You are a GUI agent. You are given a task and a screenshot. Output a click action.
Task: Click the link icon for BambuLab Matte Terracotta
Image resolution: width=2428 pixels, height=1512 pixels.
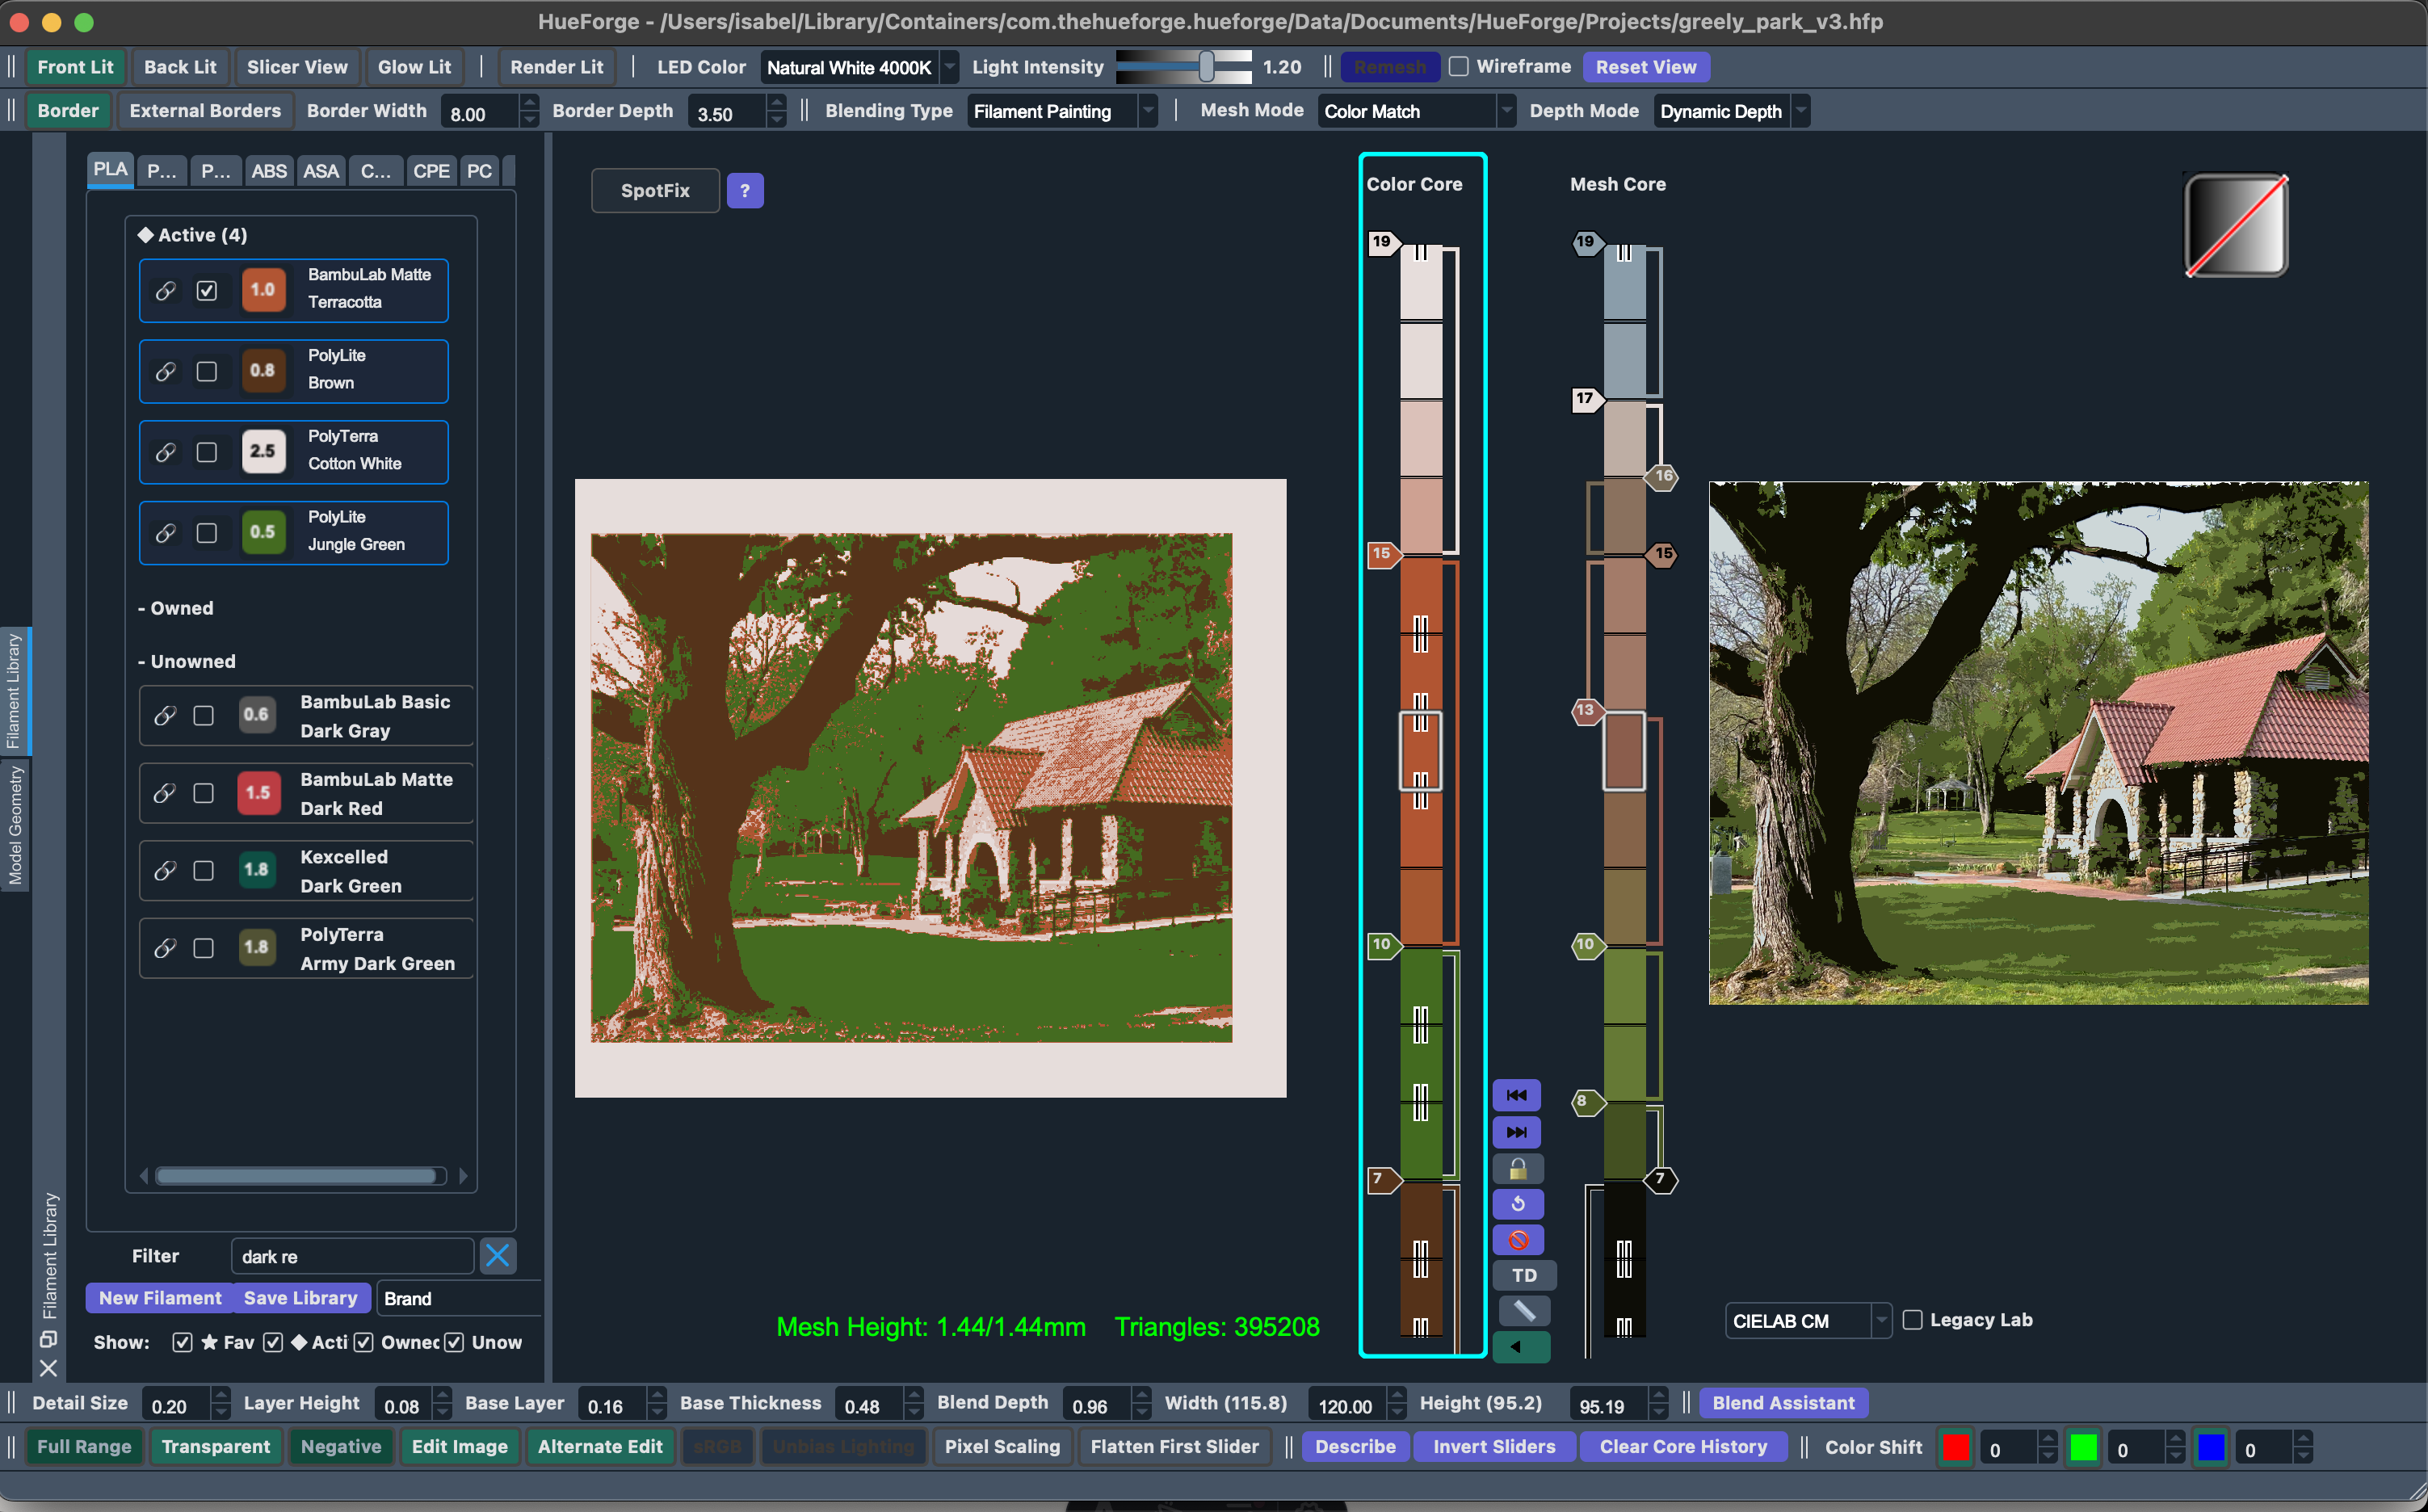coord(166,291)
